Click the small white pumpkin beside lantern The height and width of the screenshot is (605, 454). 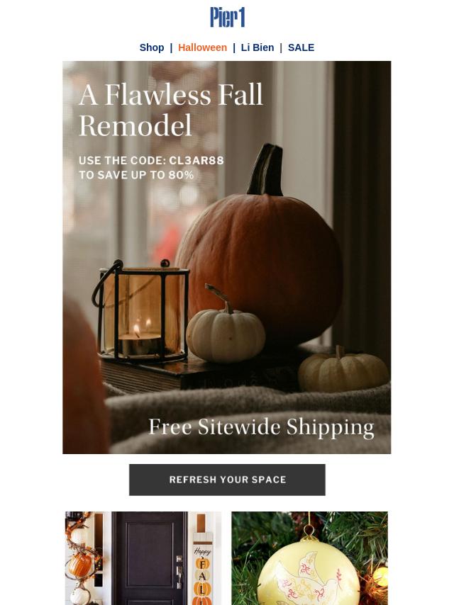(226, 330)
